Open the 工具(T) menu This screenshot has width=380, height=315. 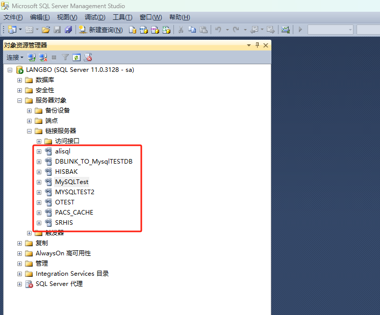click(x=122, y=17)
